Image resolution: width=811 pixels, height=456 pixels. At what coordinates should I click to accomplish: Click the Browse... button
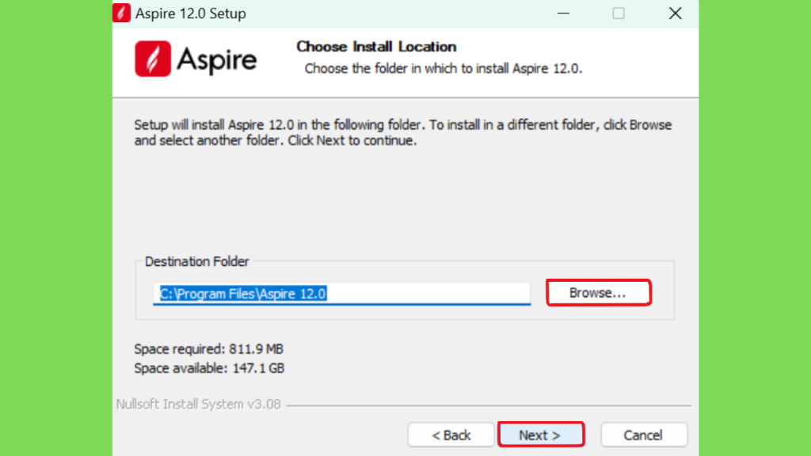pos(599,293)
